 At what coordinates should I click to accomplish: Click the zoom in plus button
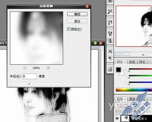click(48, 68)
